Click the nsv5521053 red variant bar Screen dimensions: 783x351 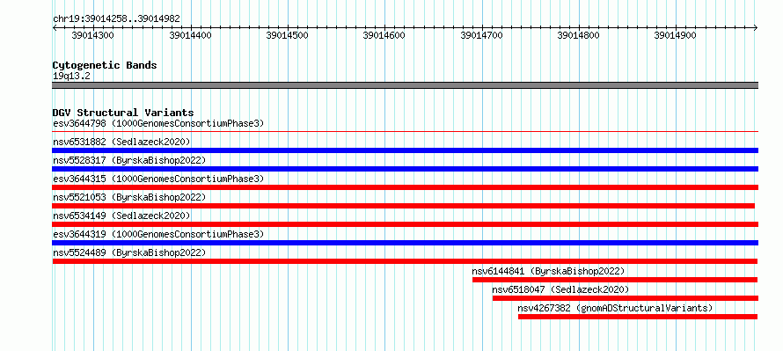click(x=404, y=206)
